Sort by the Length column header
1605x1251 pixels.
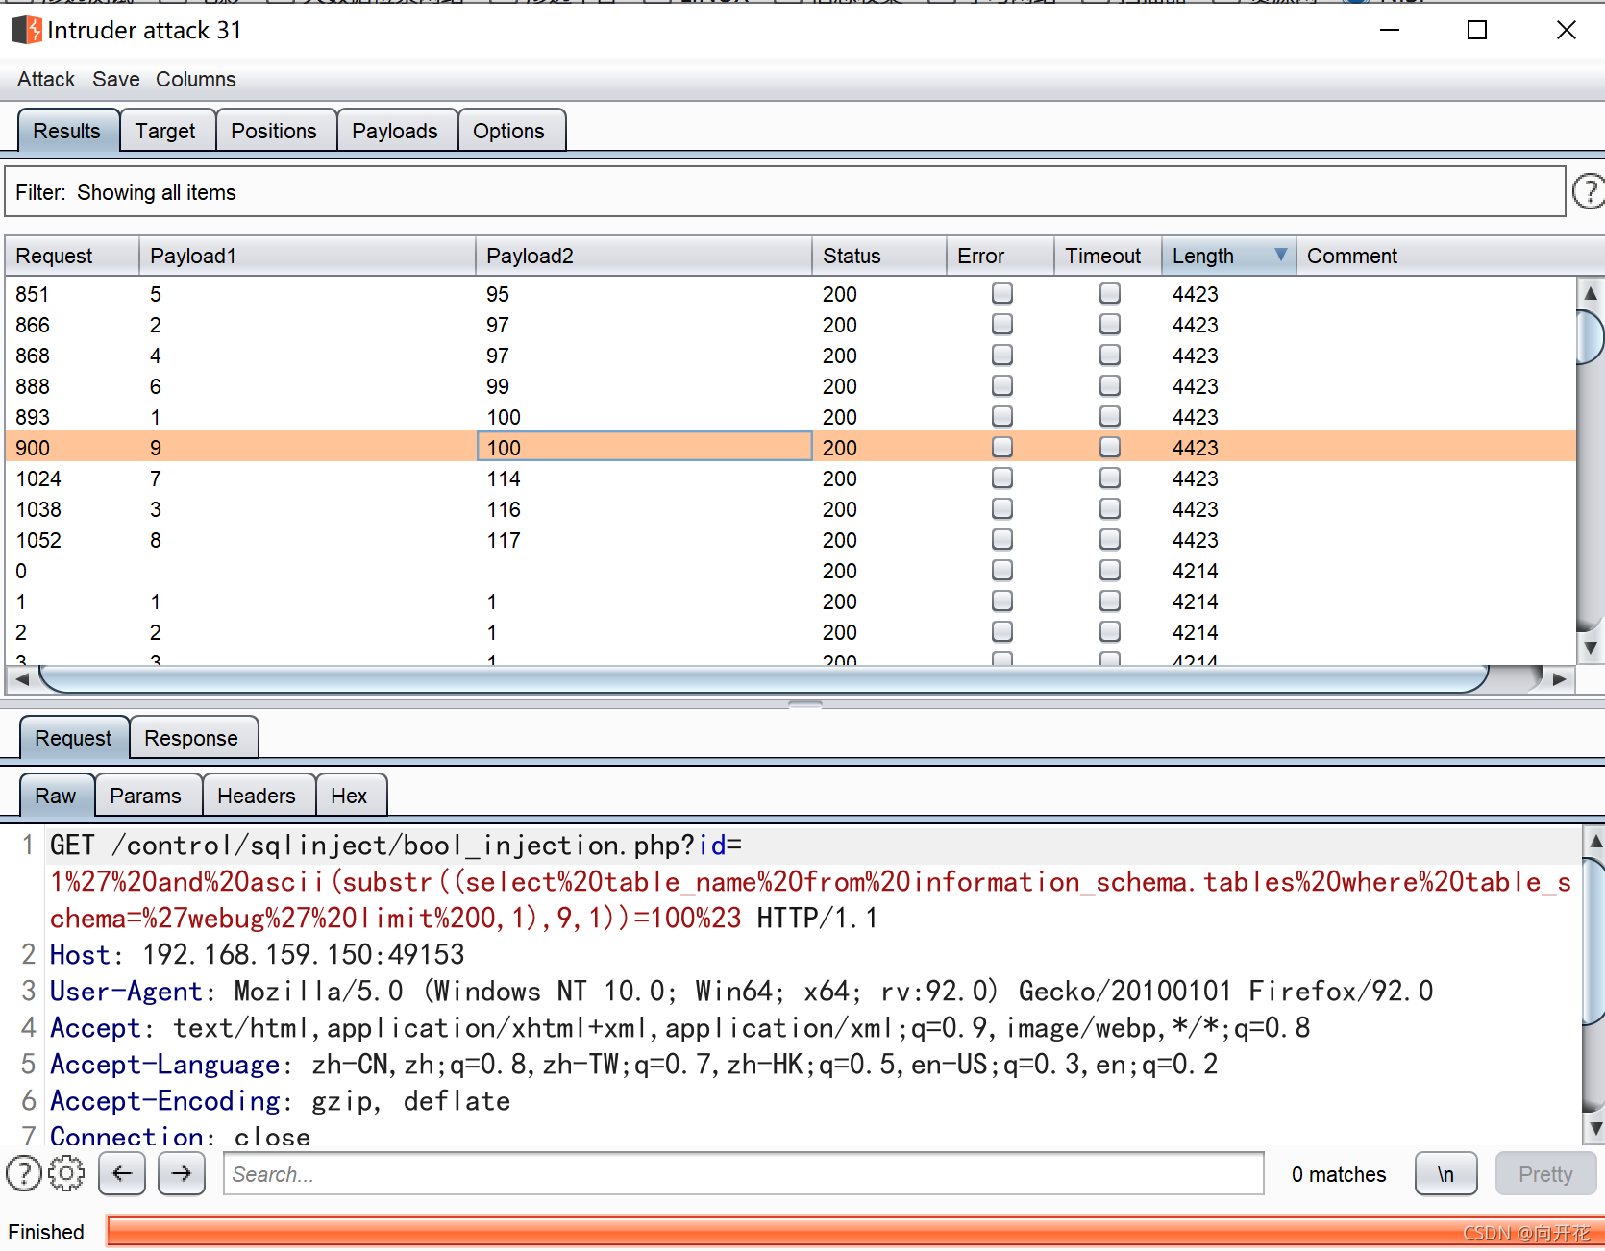pyautogui.click(x=1228, y=256)
